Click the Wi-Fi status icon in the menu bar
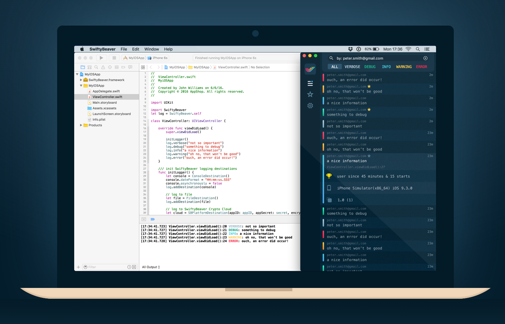The image size is (505, 324). point(408,49)
